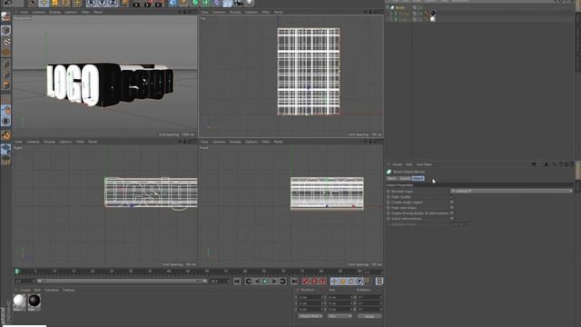This screenshot has width=581, height=327.
Task: Go to end of animation
Action: tap(294, 282)
